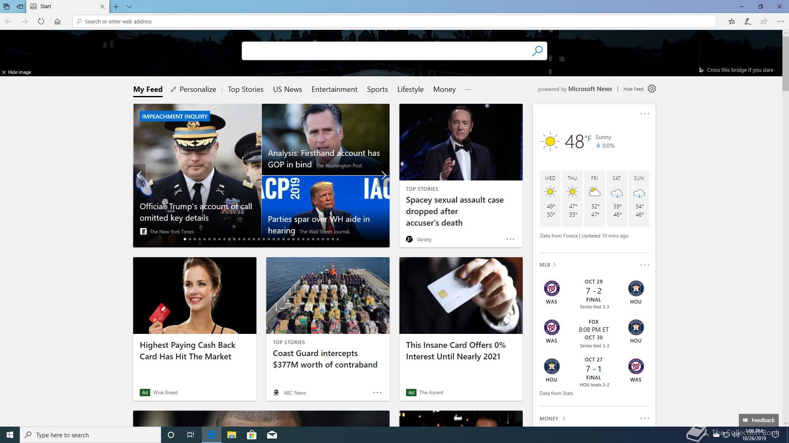Click the current 48°F temperature reading
The width and height of the screenshot is (789, 443).
tap(578, 142)
